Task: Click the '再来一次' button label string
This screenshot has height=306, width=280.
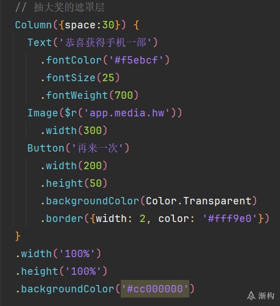Action: pyautogui.click(x=97, y=148)
